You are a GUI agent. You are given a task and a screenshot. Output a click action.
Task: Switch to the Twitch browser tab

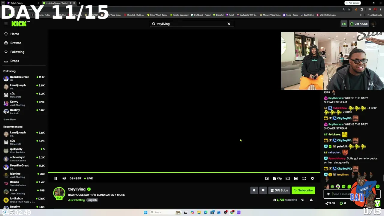click(23, 3)
